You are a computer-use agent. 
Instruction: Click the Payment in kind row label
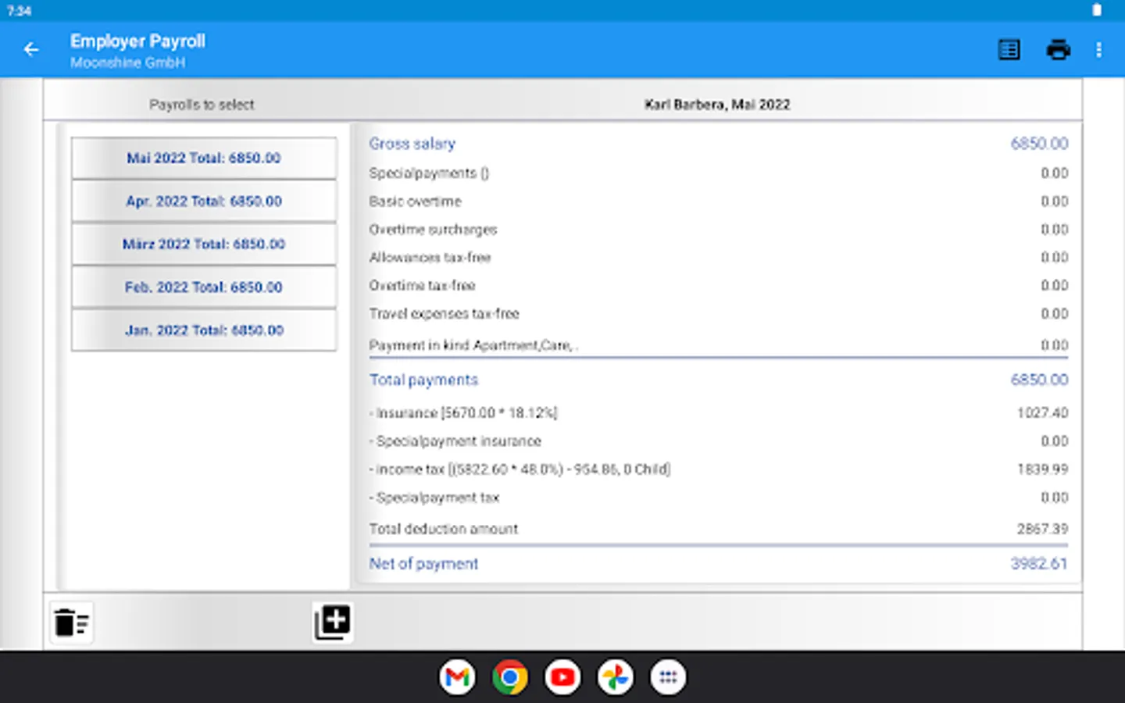click(473, 345)
